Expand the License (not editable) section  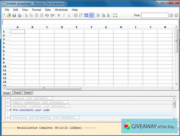8,99
